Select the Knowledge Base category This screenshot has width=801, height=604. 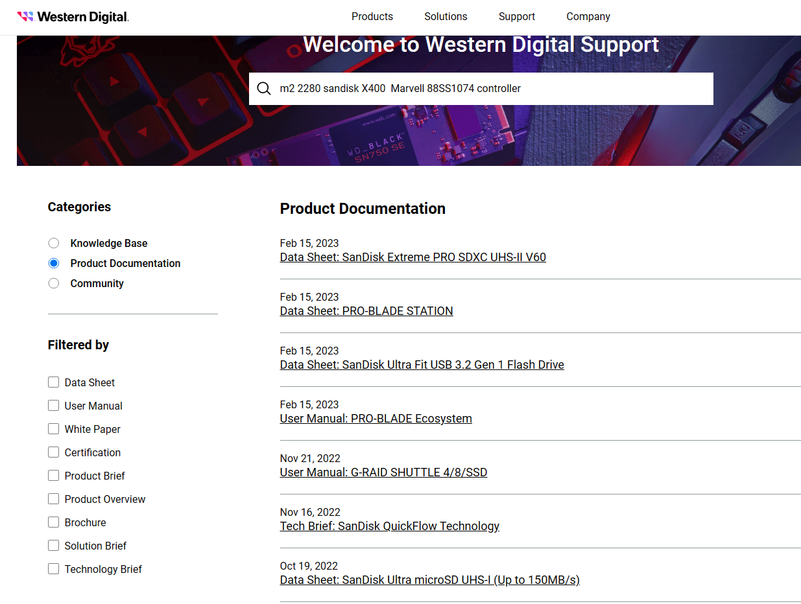tap(54, 243)
